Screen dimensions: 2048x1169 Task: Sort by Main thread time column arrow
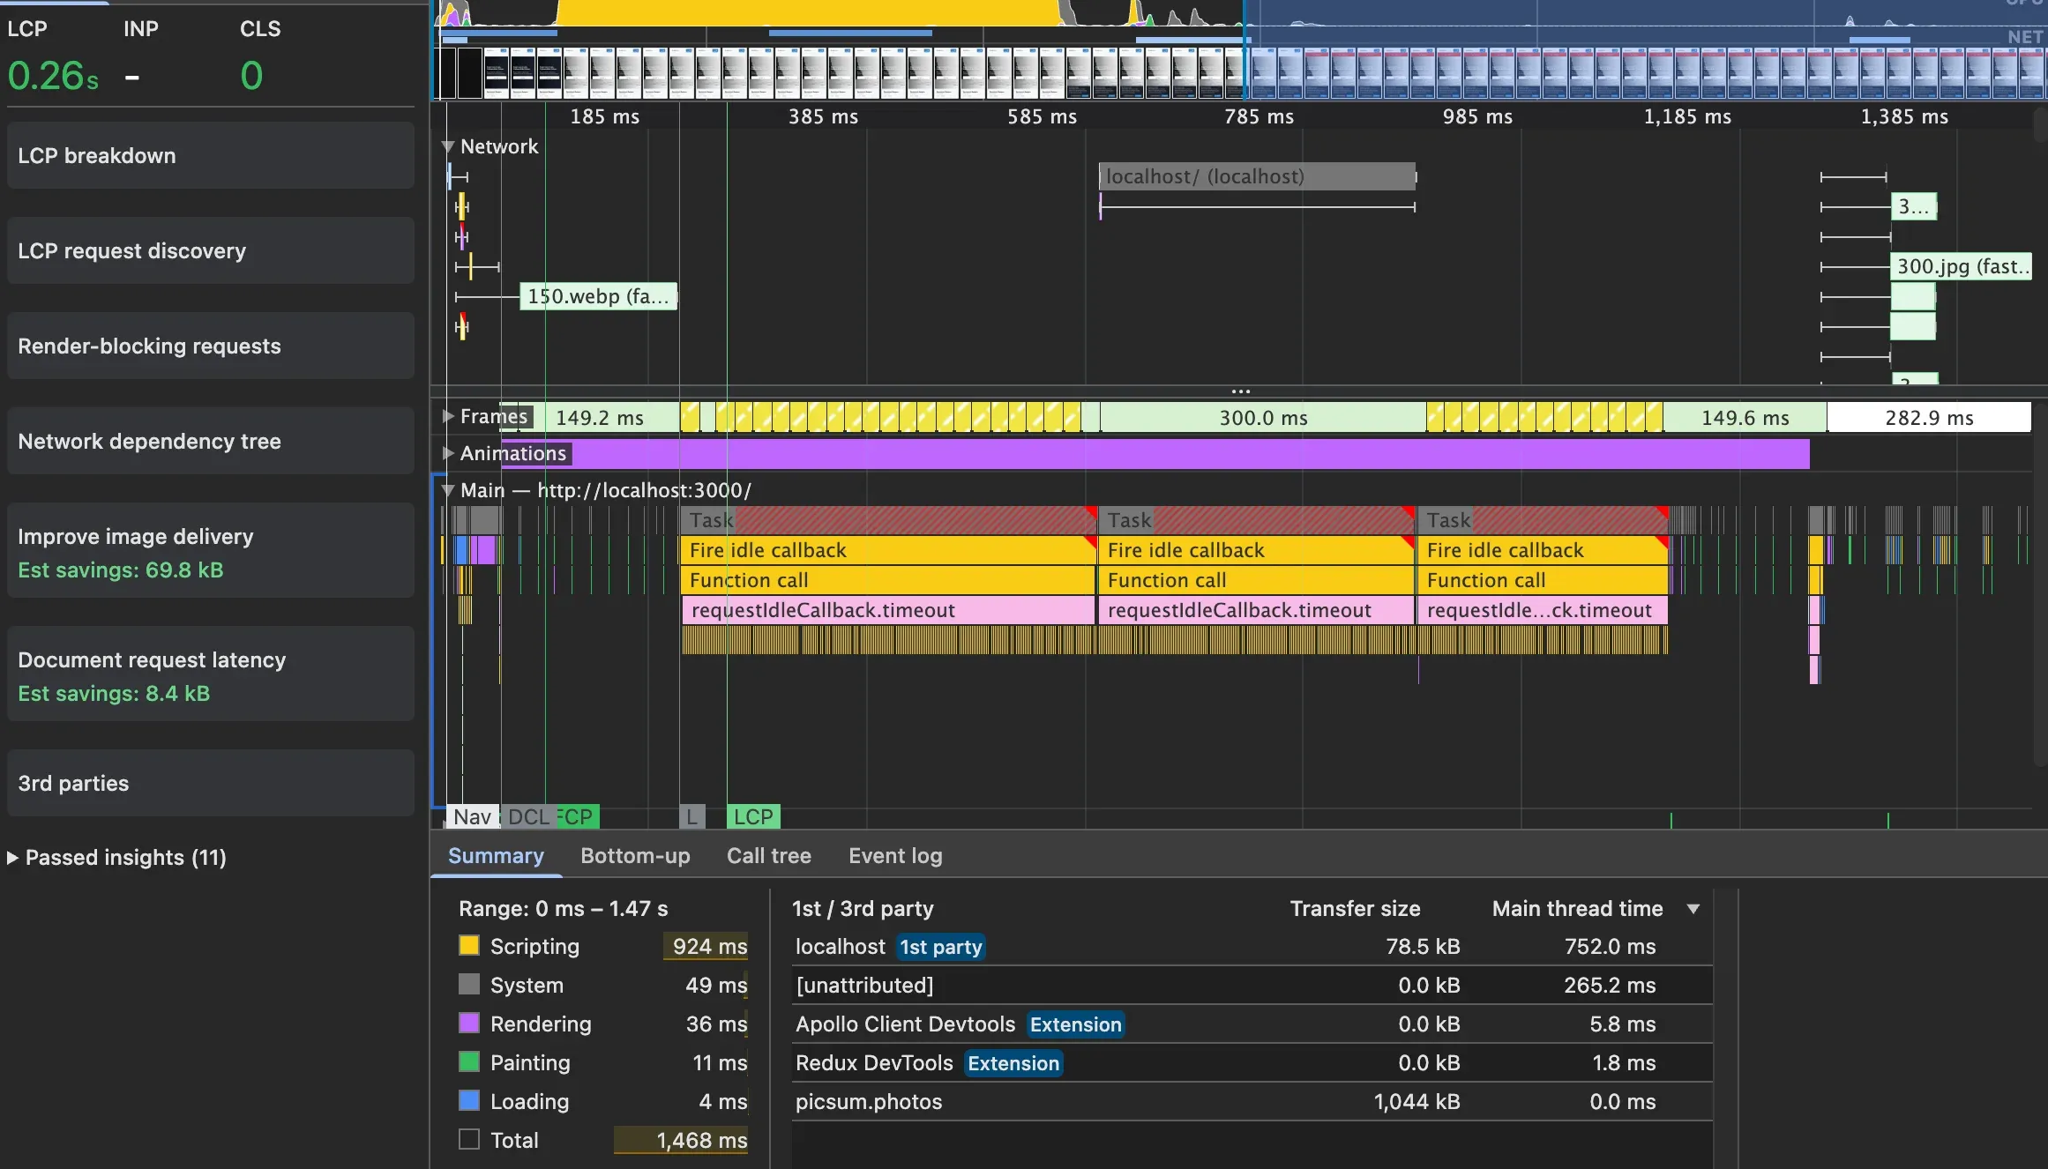click(1693, 909)
